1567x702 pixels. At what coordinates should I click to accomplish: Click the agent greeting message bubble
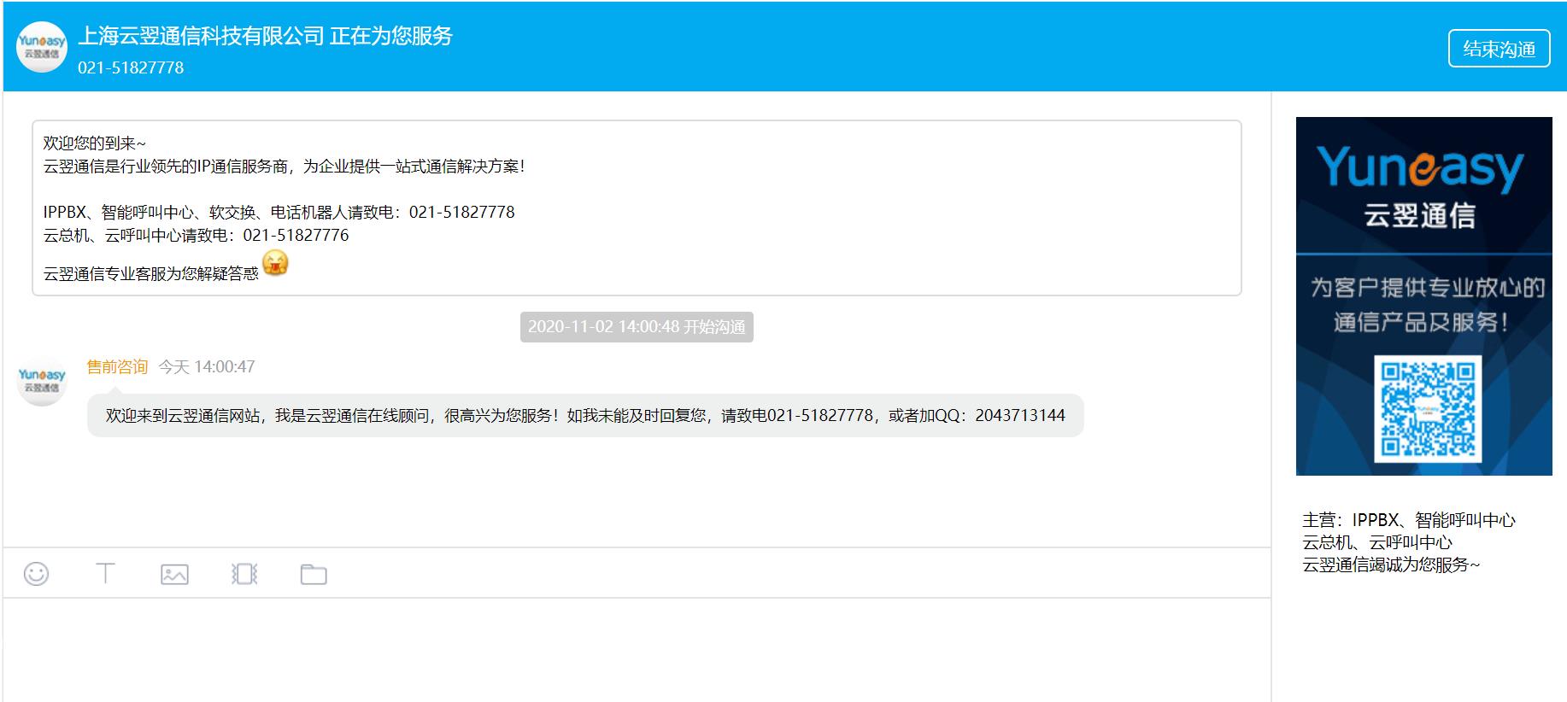(585, 415)
